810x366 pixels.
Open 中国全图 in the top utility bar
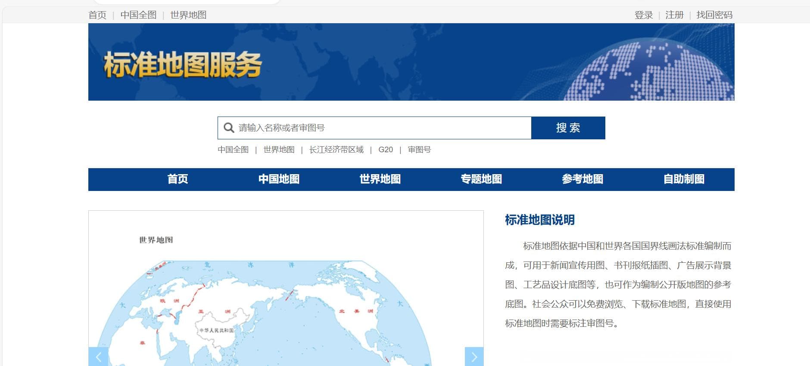tap(138, 15)
